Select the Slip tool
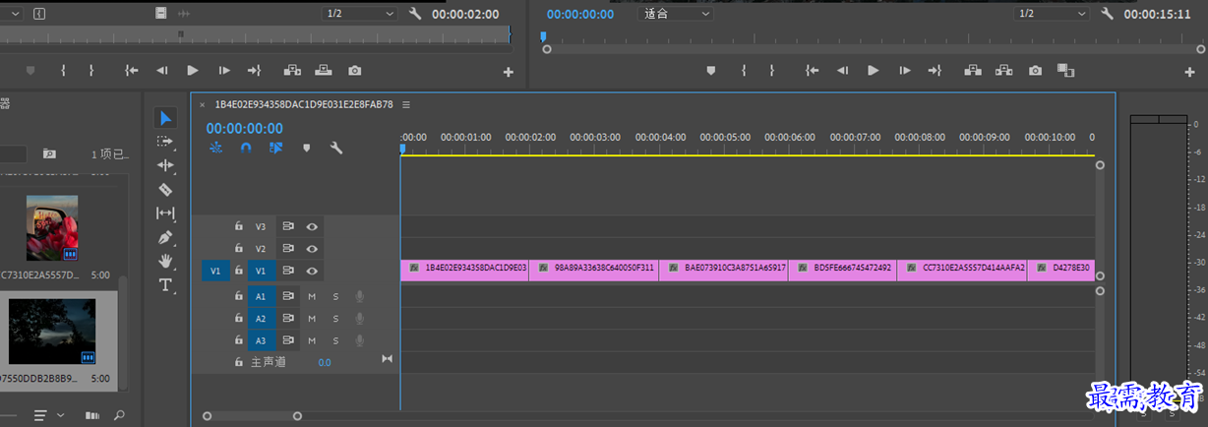 tap(165, 213)
